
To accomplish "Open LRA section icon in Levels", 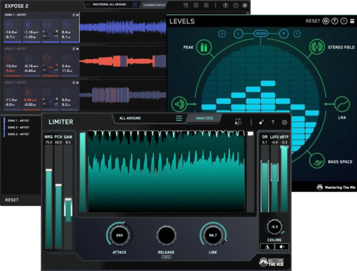I will point(342,104).
